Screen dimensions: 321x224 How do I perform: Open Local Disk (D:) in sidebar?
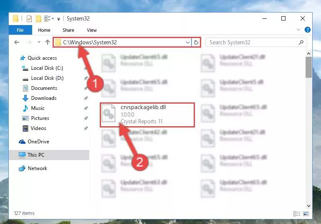[x=47, y=78]
